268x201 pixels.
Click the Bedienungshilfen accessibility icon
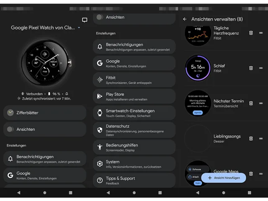[100, 147]
